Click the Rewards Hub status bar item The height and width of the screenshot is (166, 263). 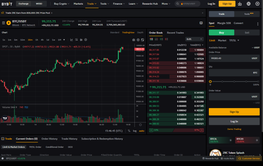[210, 159]
